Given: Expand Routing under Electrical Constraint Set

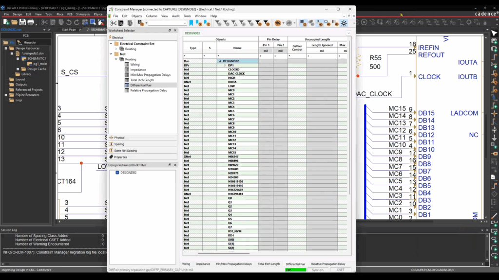Looking at the screenshot, I should [116, 49].
